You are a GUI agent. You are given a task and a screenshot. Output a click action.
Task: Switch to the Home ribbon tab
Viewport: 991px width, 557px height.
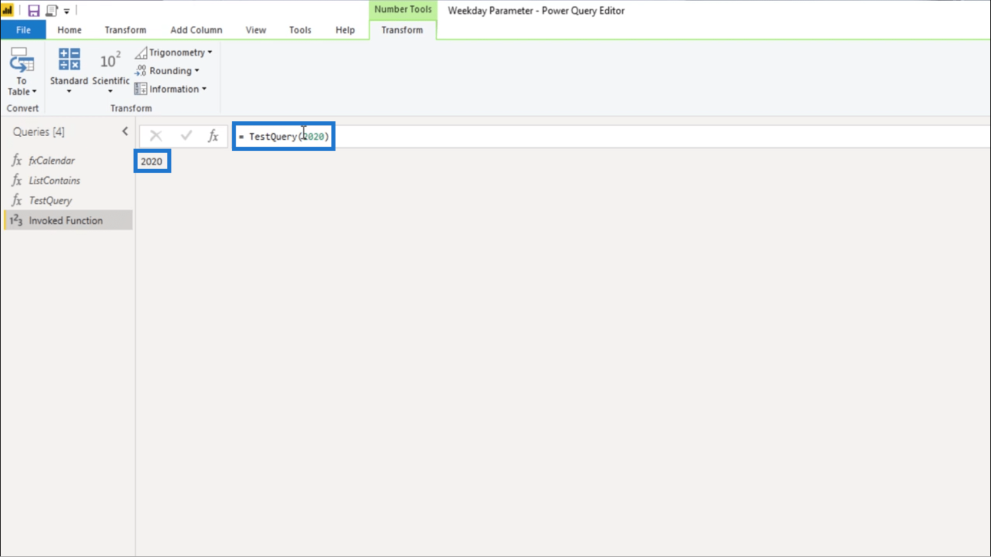point(69,30)
